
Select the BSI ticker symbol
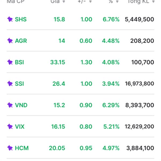[19, 62]
